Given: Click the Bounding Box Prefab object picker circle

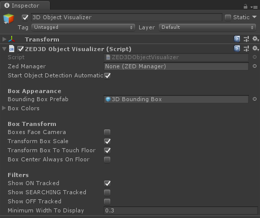Looking at the screenshot, I should (x=254, y=99).
